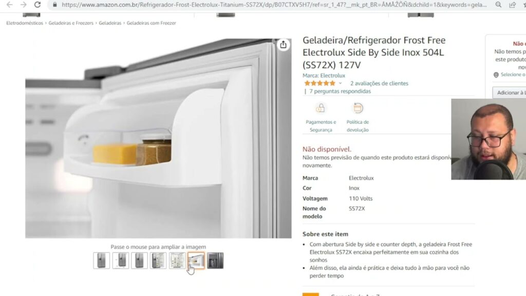Viewport: 526px width, 296px height.
Task: Click the location pin Selecione icon
Action: coord(496,75)
